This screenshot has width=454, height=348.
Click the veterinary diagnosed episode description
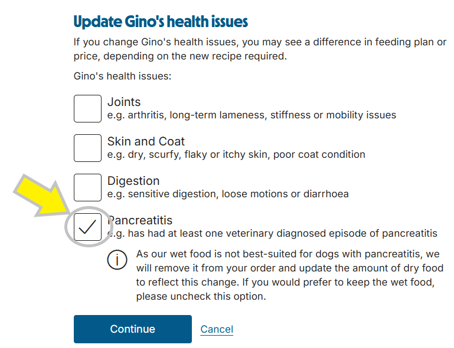[x=273, y=233]
